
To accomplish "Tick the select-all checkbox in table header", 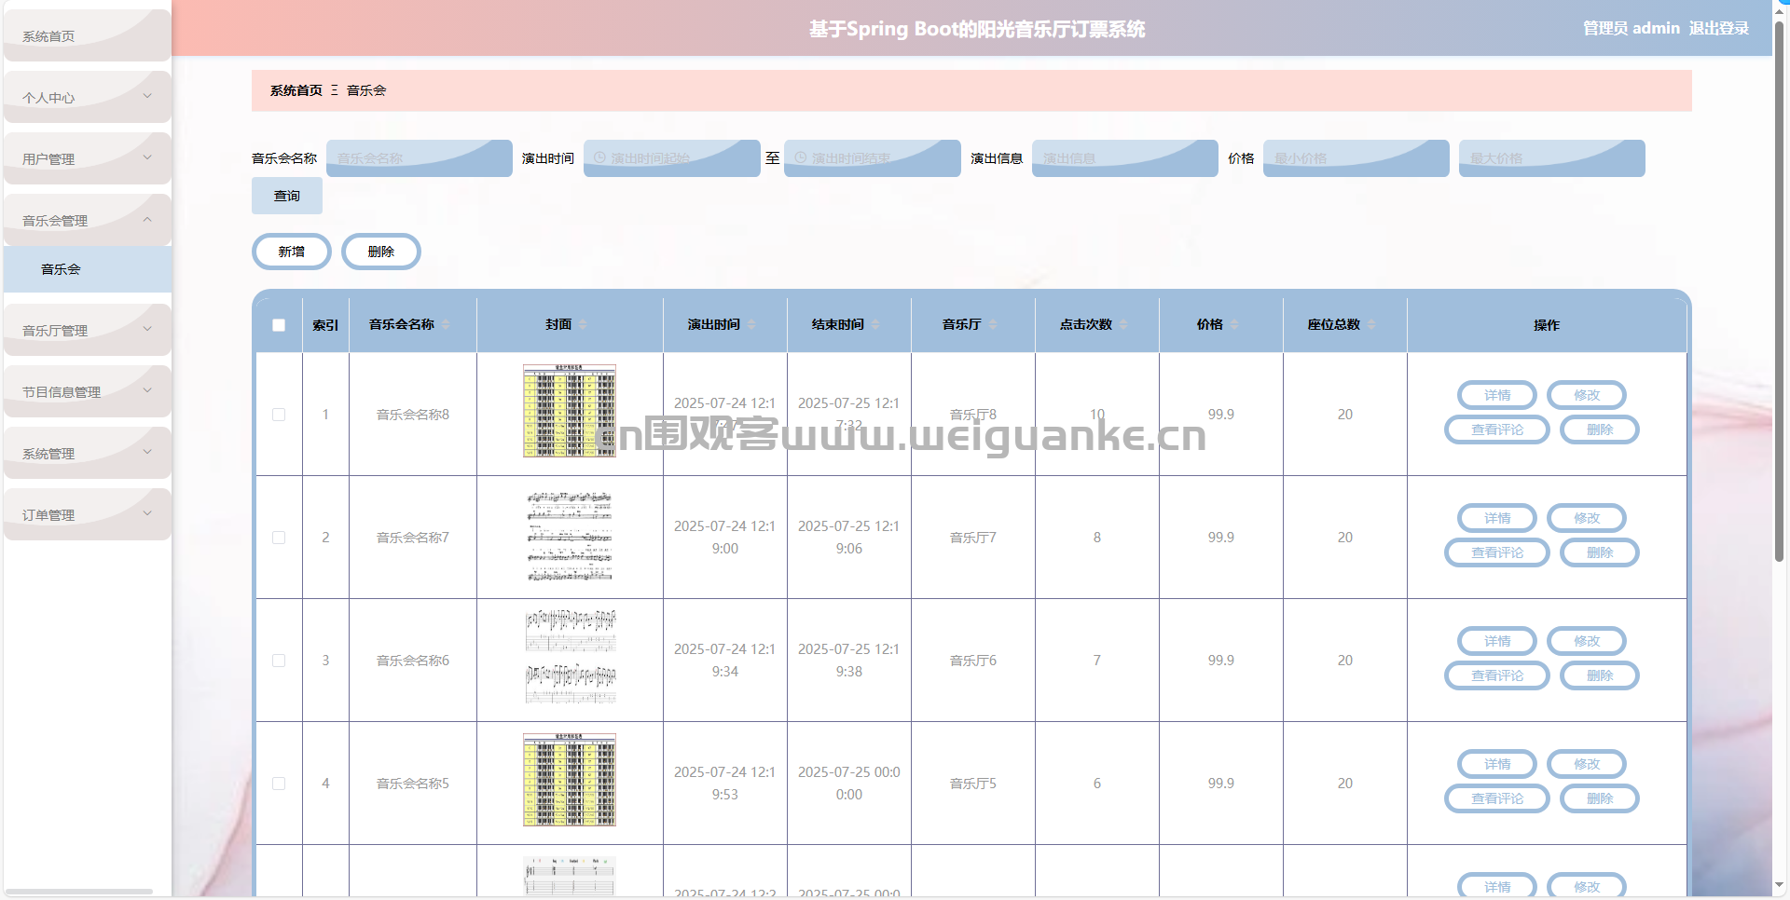I will coord(279,325).
